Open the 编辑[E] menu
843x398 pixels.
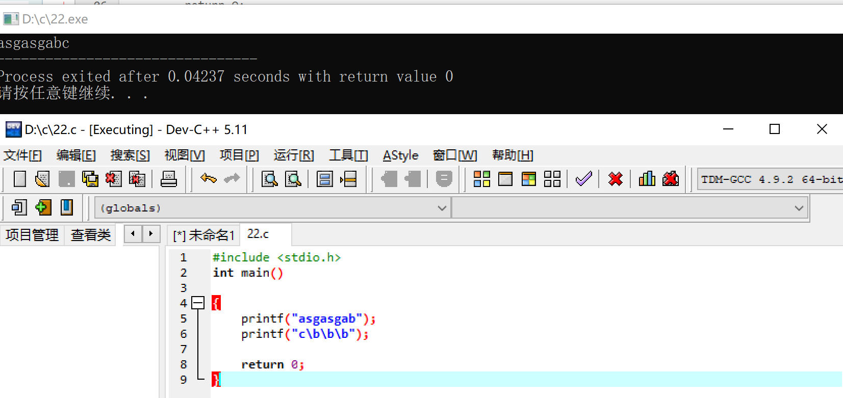click(76, 155)
